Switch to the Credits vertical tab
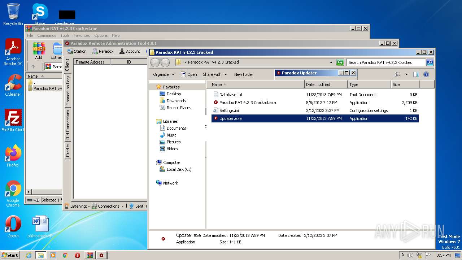Viewport: 462px width, 260px height. tap(67, 150)
